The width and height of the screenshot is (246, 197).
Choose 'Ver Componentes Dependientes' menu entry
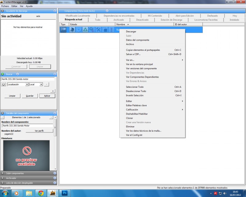point(152,77)
